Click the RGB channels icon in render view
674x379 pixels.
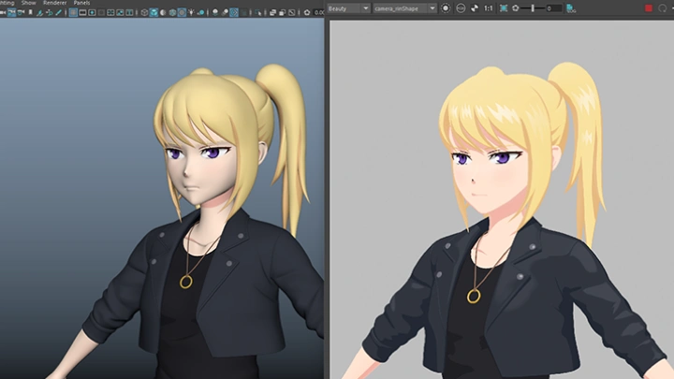coord(461,8)
